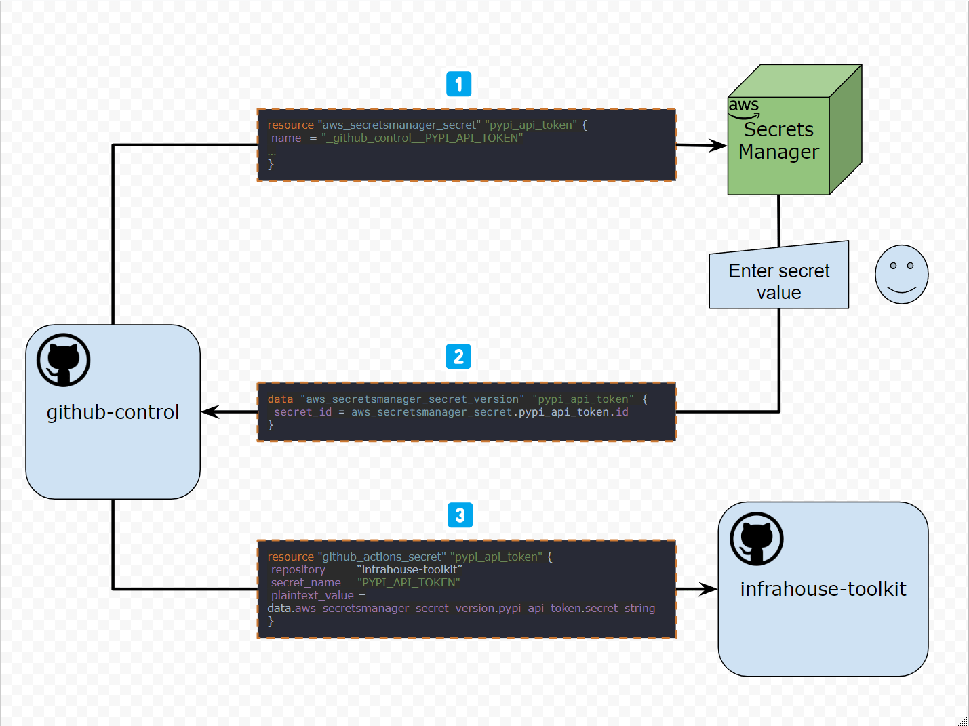Screen dimensions: 969x726
Task: Click the plaintext_value line in code
Action: 319,596
